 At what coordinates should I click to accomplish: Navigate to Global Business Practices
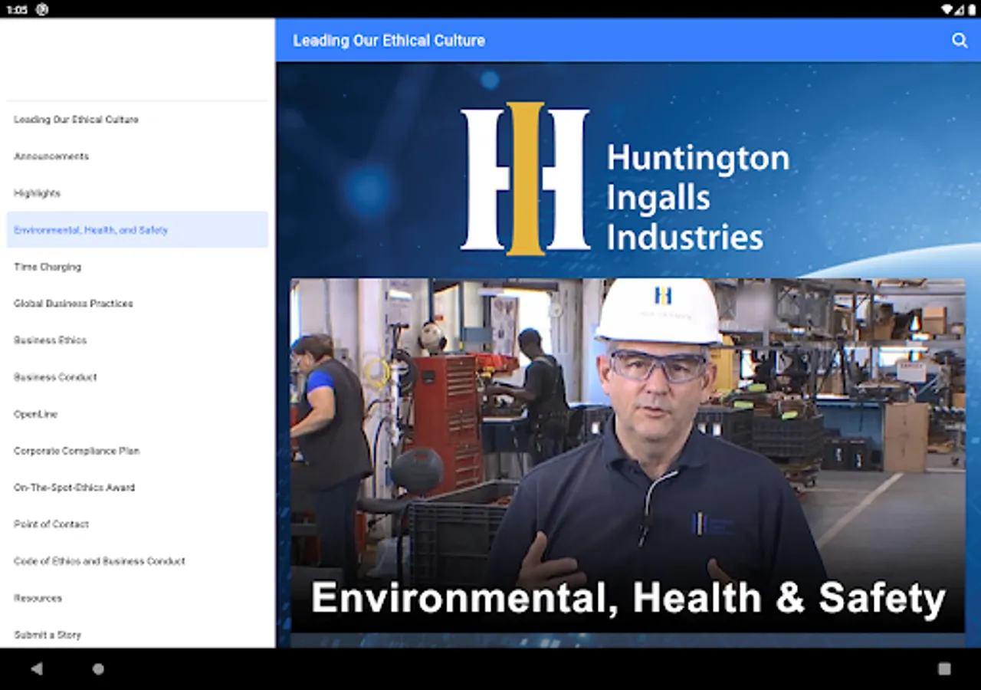click(x=74, y=304)
